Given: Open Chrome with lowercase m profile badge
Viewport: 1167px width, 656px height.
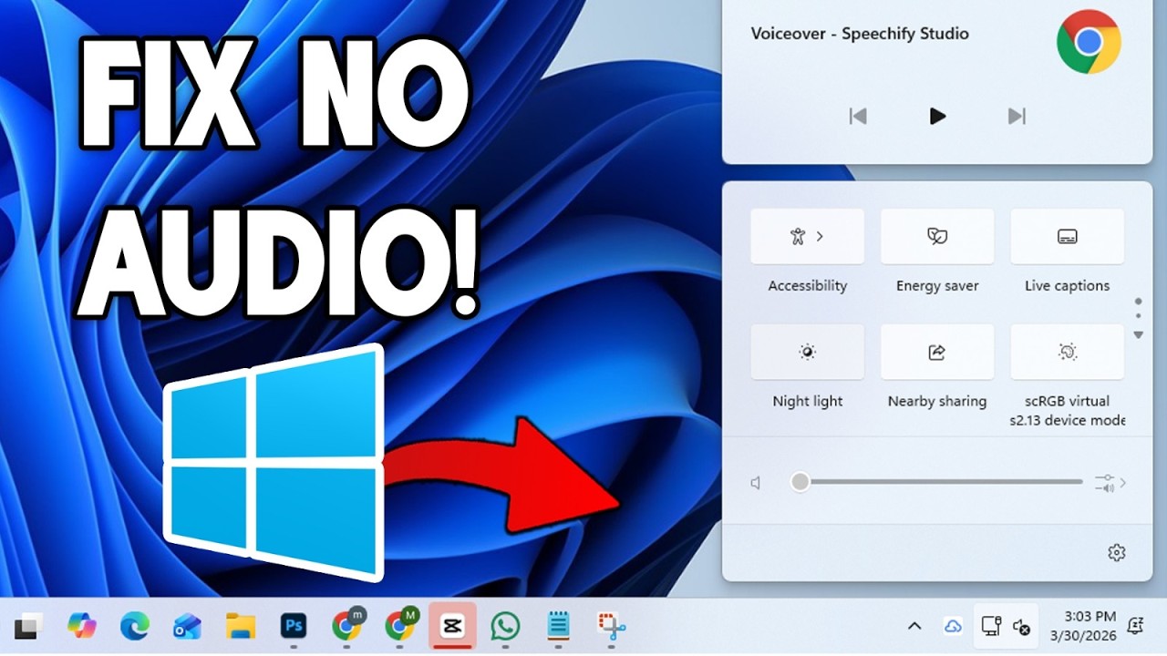Looking at the screenshot, I should 347,624.
